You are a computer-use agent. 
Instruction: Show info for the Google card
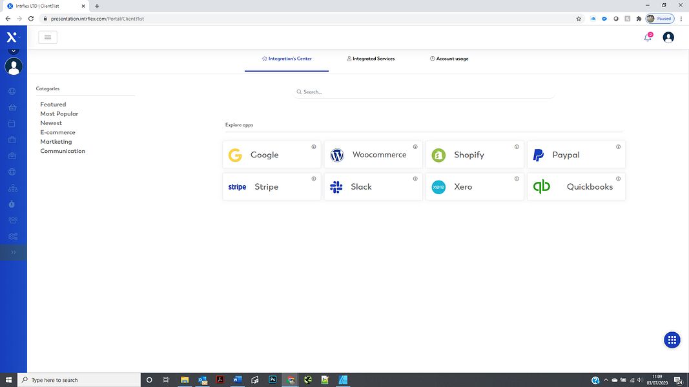click(x=314, y=147)
